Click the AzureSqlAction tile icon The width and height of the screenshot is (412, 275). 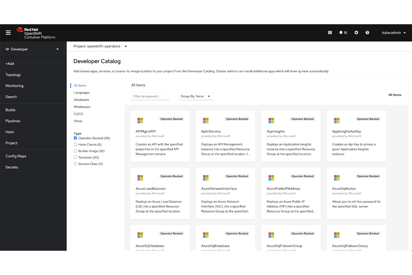coord(337,177)
